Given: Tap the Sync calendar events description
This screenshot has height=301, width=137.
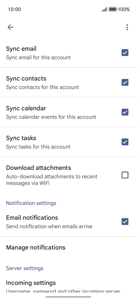Looking at the screenshot, I should [x=51, y=117].
